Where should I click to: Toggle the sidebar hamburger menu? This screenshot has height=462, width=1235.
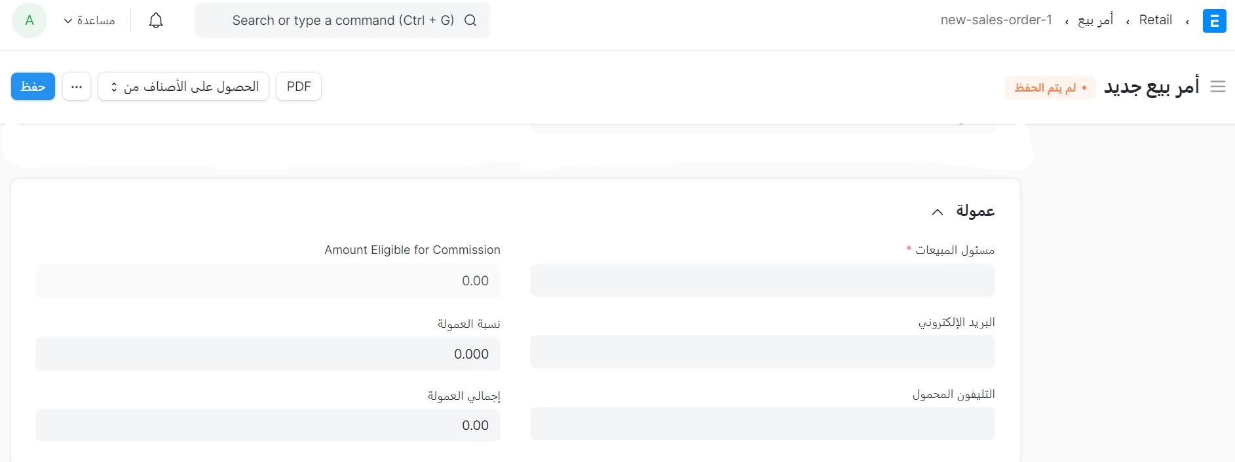[1218, 86]
